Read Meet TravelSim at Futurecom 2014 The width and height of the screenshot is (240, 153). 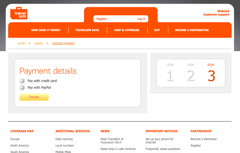coord(112,141)
